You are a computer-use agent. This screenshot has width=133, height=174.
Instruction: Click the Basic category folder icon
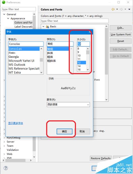tap(47, 27)
